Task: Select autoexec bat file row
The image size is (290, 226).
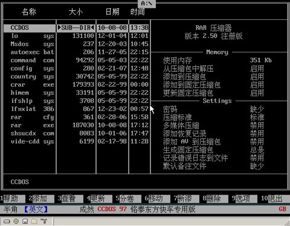Action: [76, 52]
